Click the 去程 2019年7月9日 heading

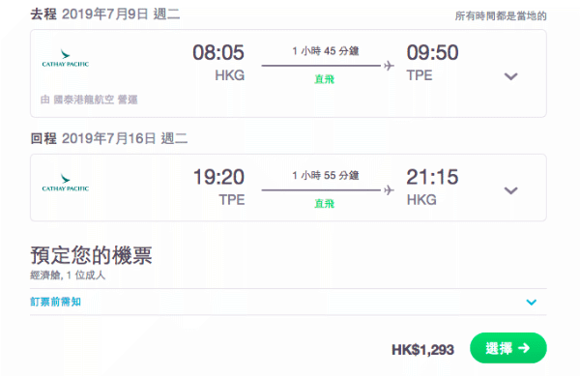[x=105, y=14]
